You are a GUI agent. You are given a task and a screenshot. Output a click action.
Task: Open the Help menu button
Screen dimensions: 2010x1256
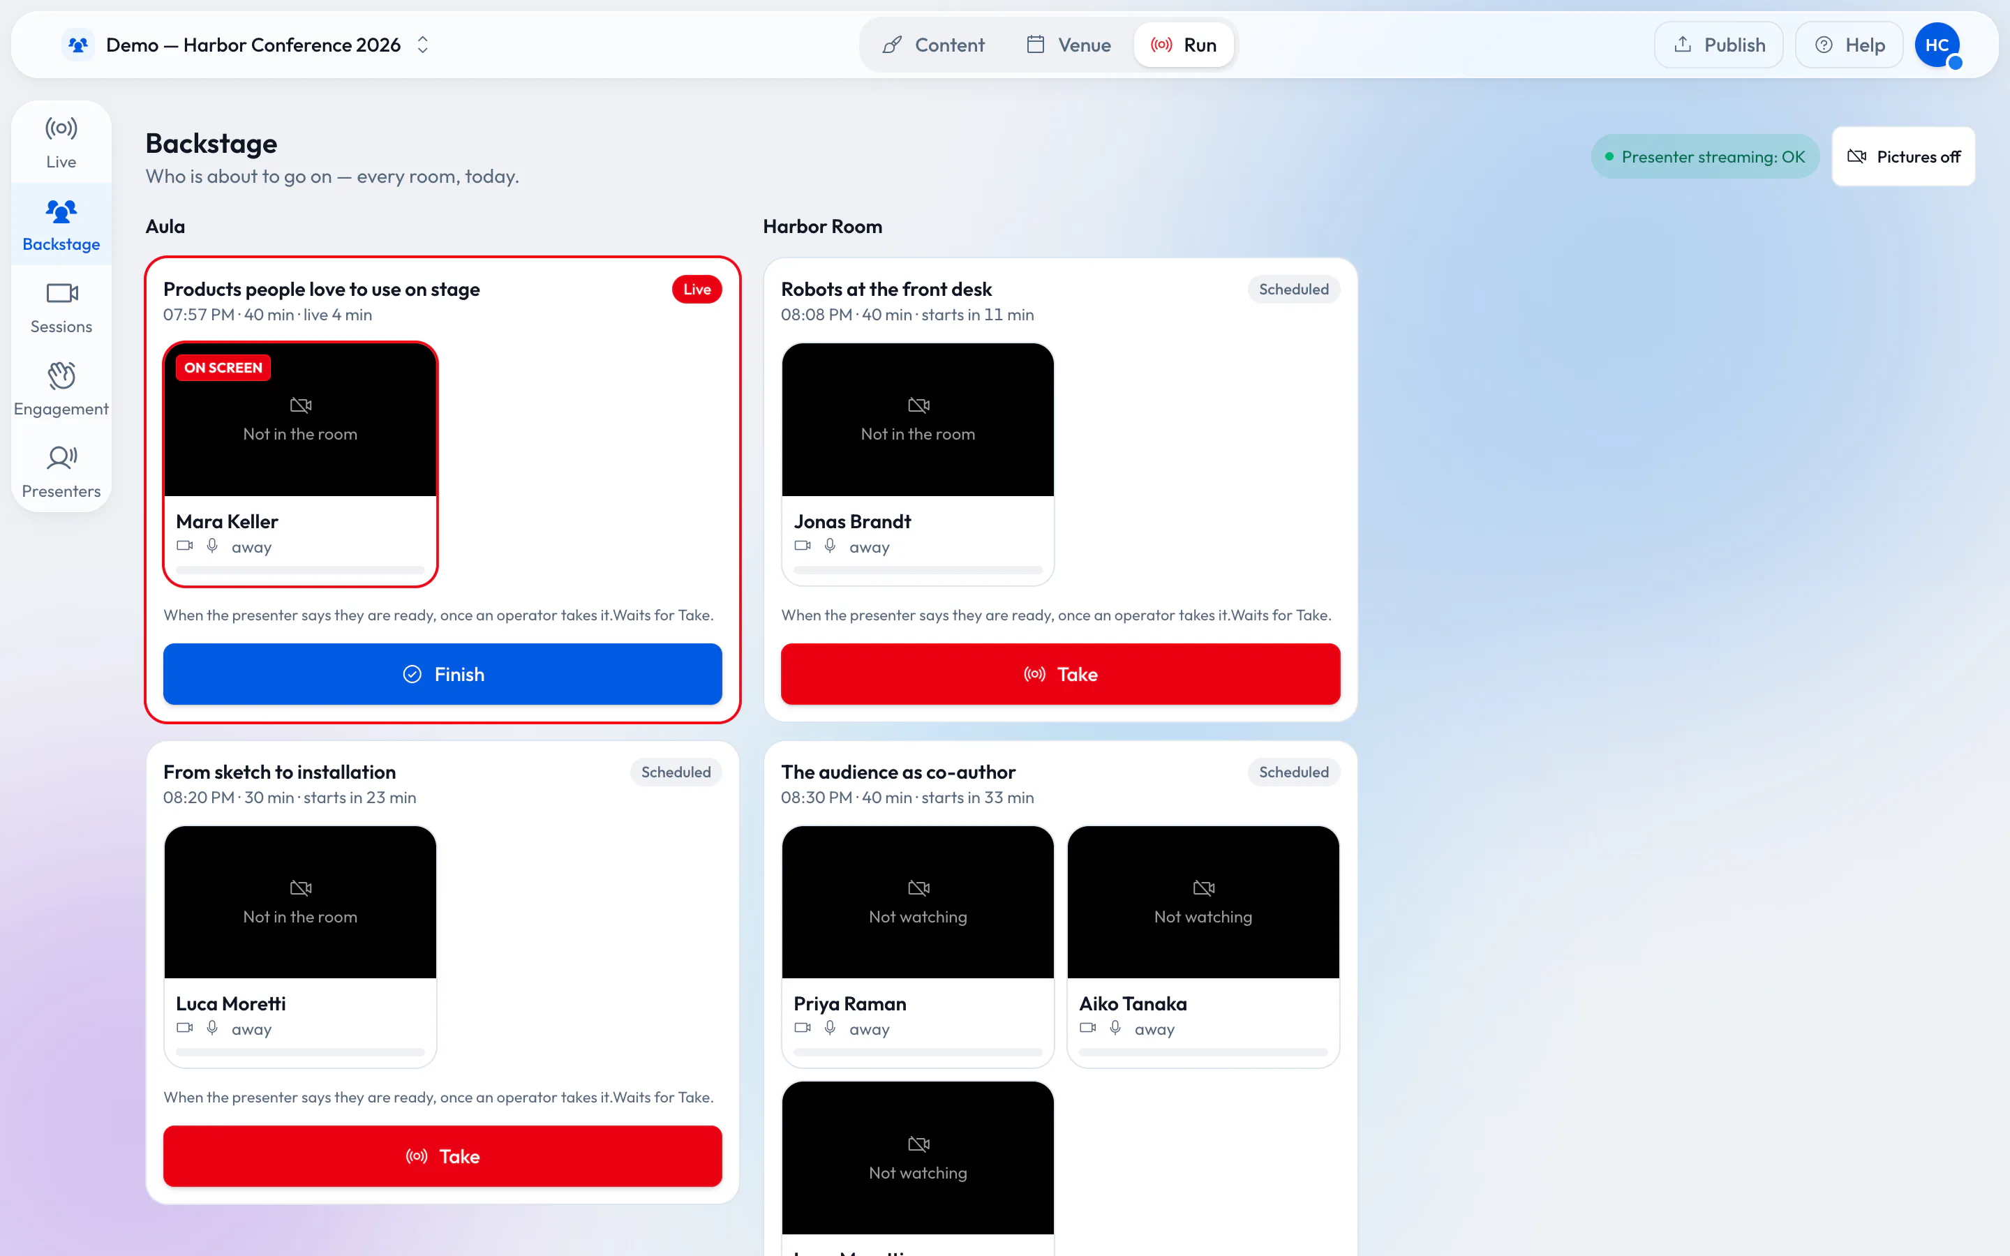click(1849, 45)
